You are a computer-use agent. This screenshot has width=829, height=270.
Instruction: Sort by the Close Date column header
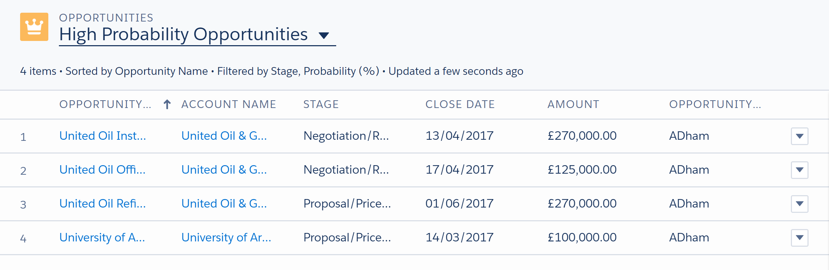[x=460, y=104]
